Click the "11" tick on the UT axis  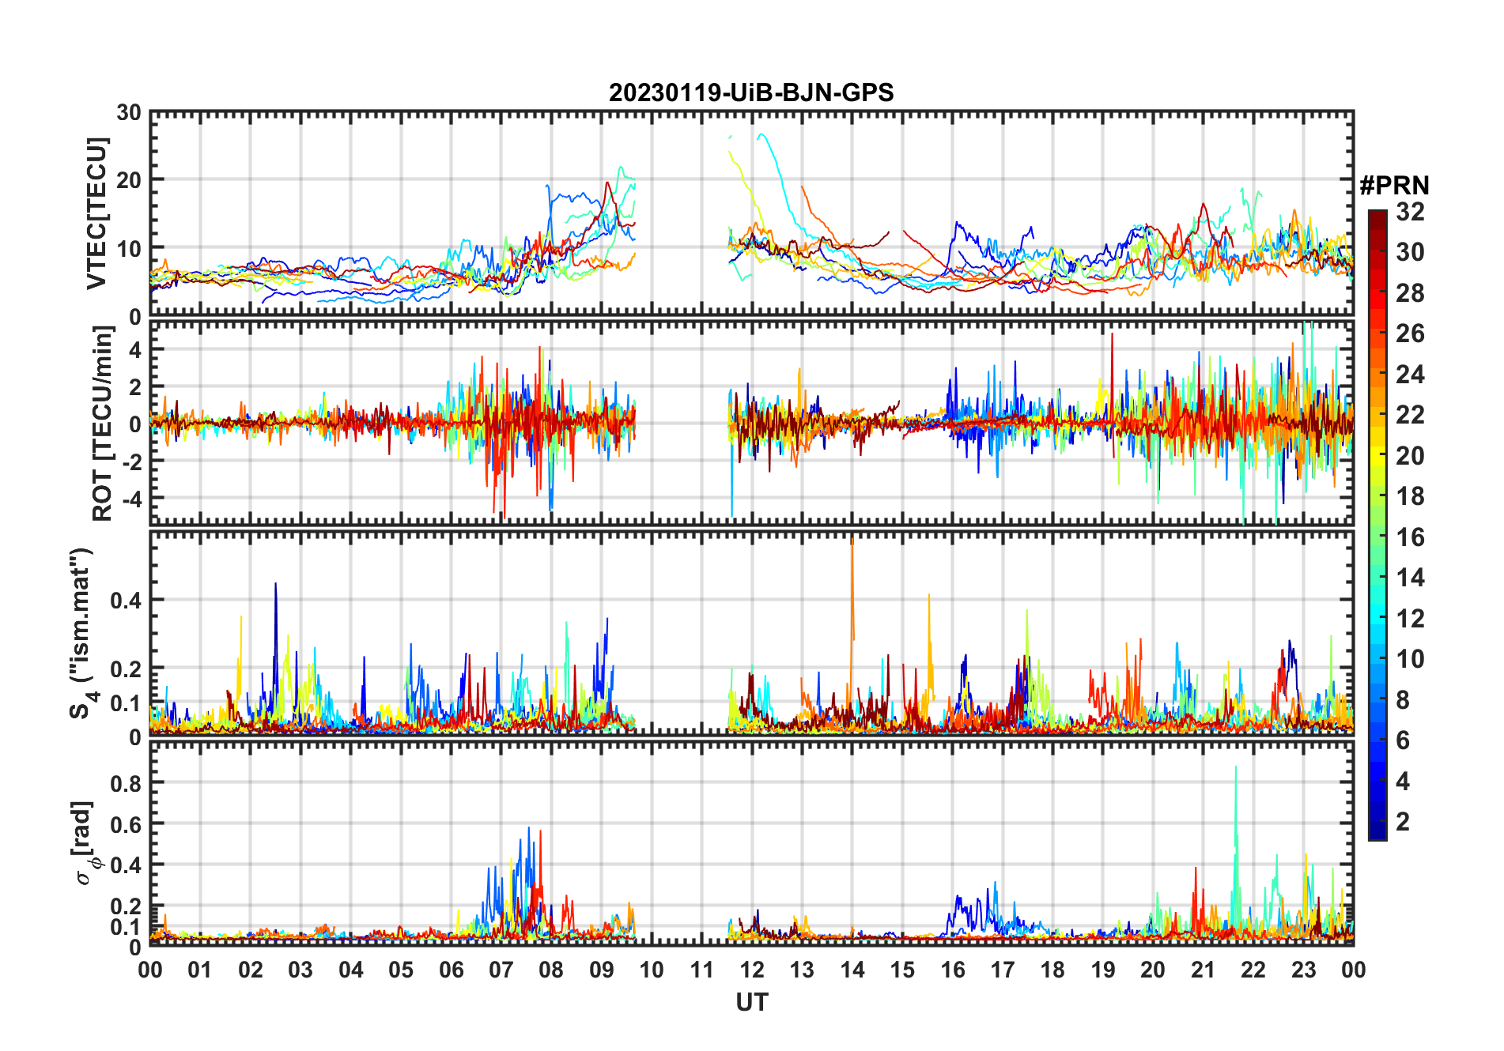(x=702, y=970)
